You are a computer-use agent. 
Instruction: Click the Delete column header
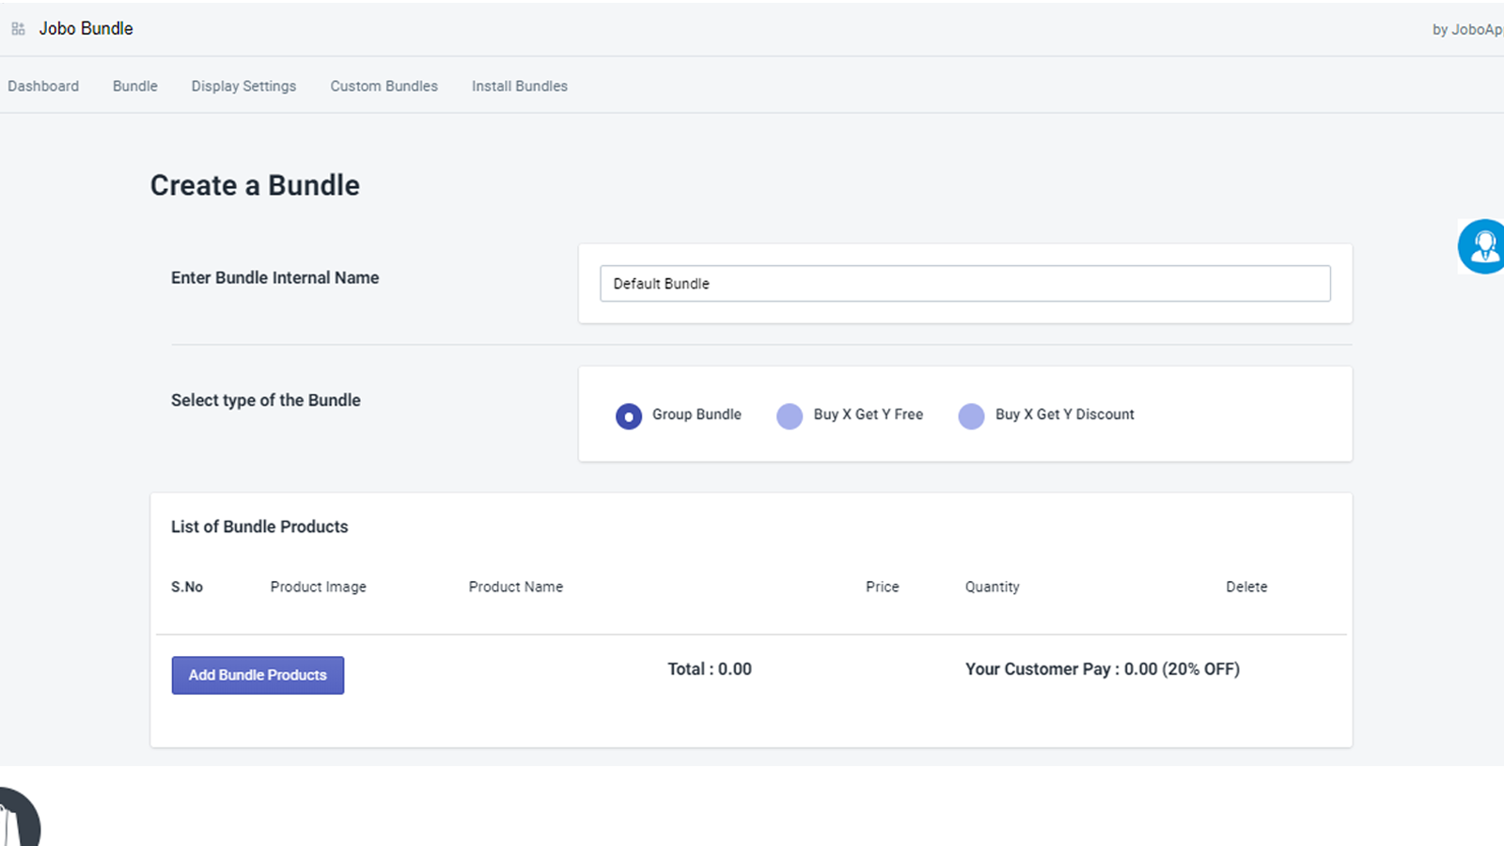click(x=1245, y=587)
